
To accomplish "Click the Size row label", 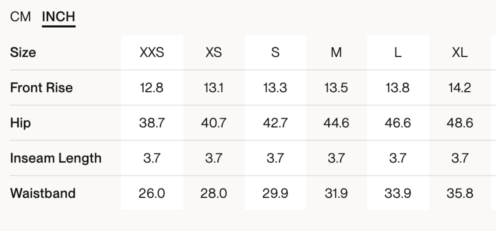I will [x=23, y=52].
